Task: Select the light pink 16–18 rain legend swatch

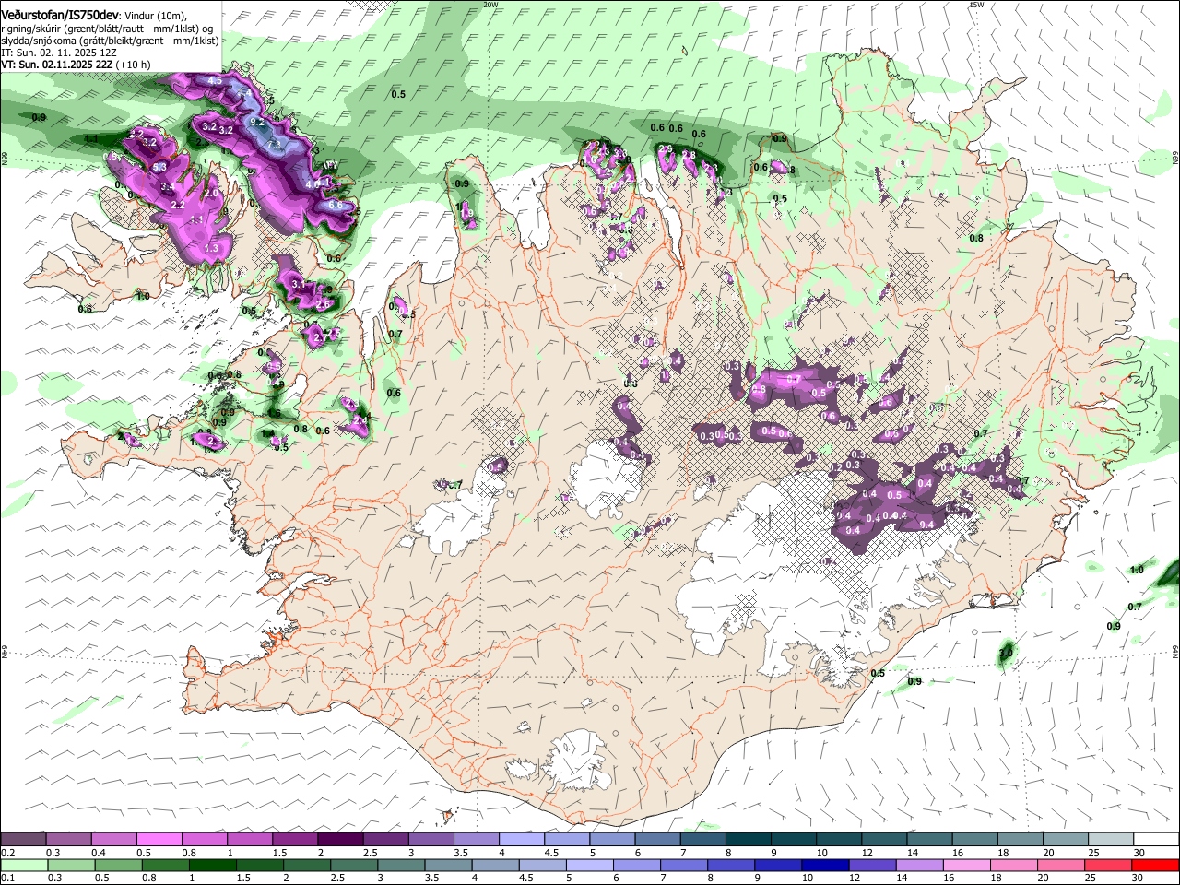Action: coord(966,865)
